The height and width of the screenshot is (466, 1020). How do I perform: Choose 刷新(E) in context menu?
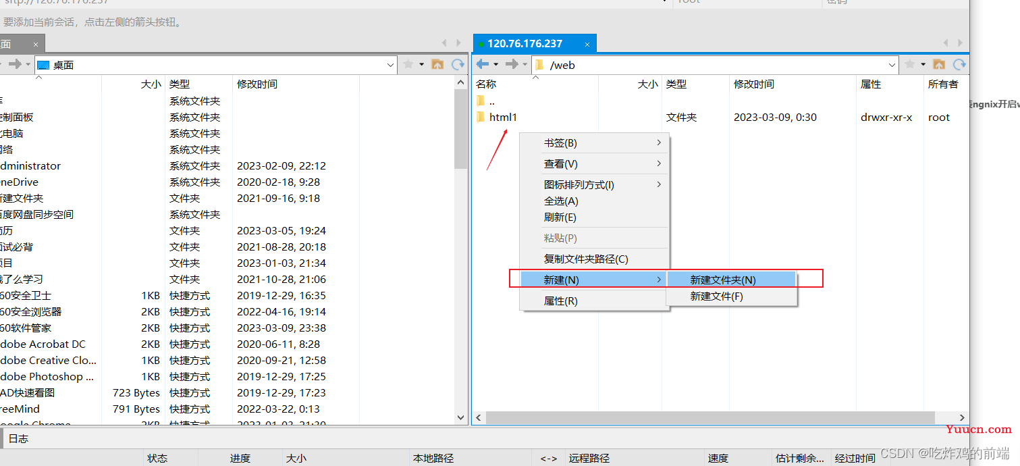click(x=594, y=217)
